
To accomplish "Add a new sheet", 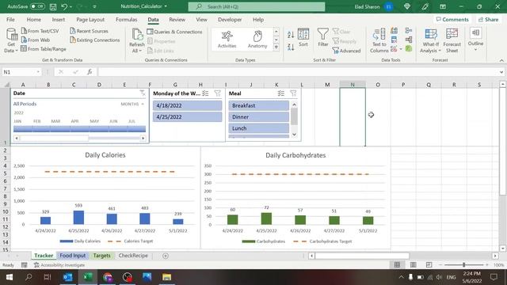I will click(x=166, y=256).
